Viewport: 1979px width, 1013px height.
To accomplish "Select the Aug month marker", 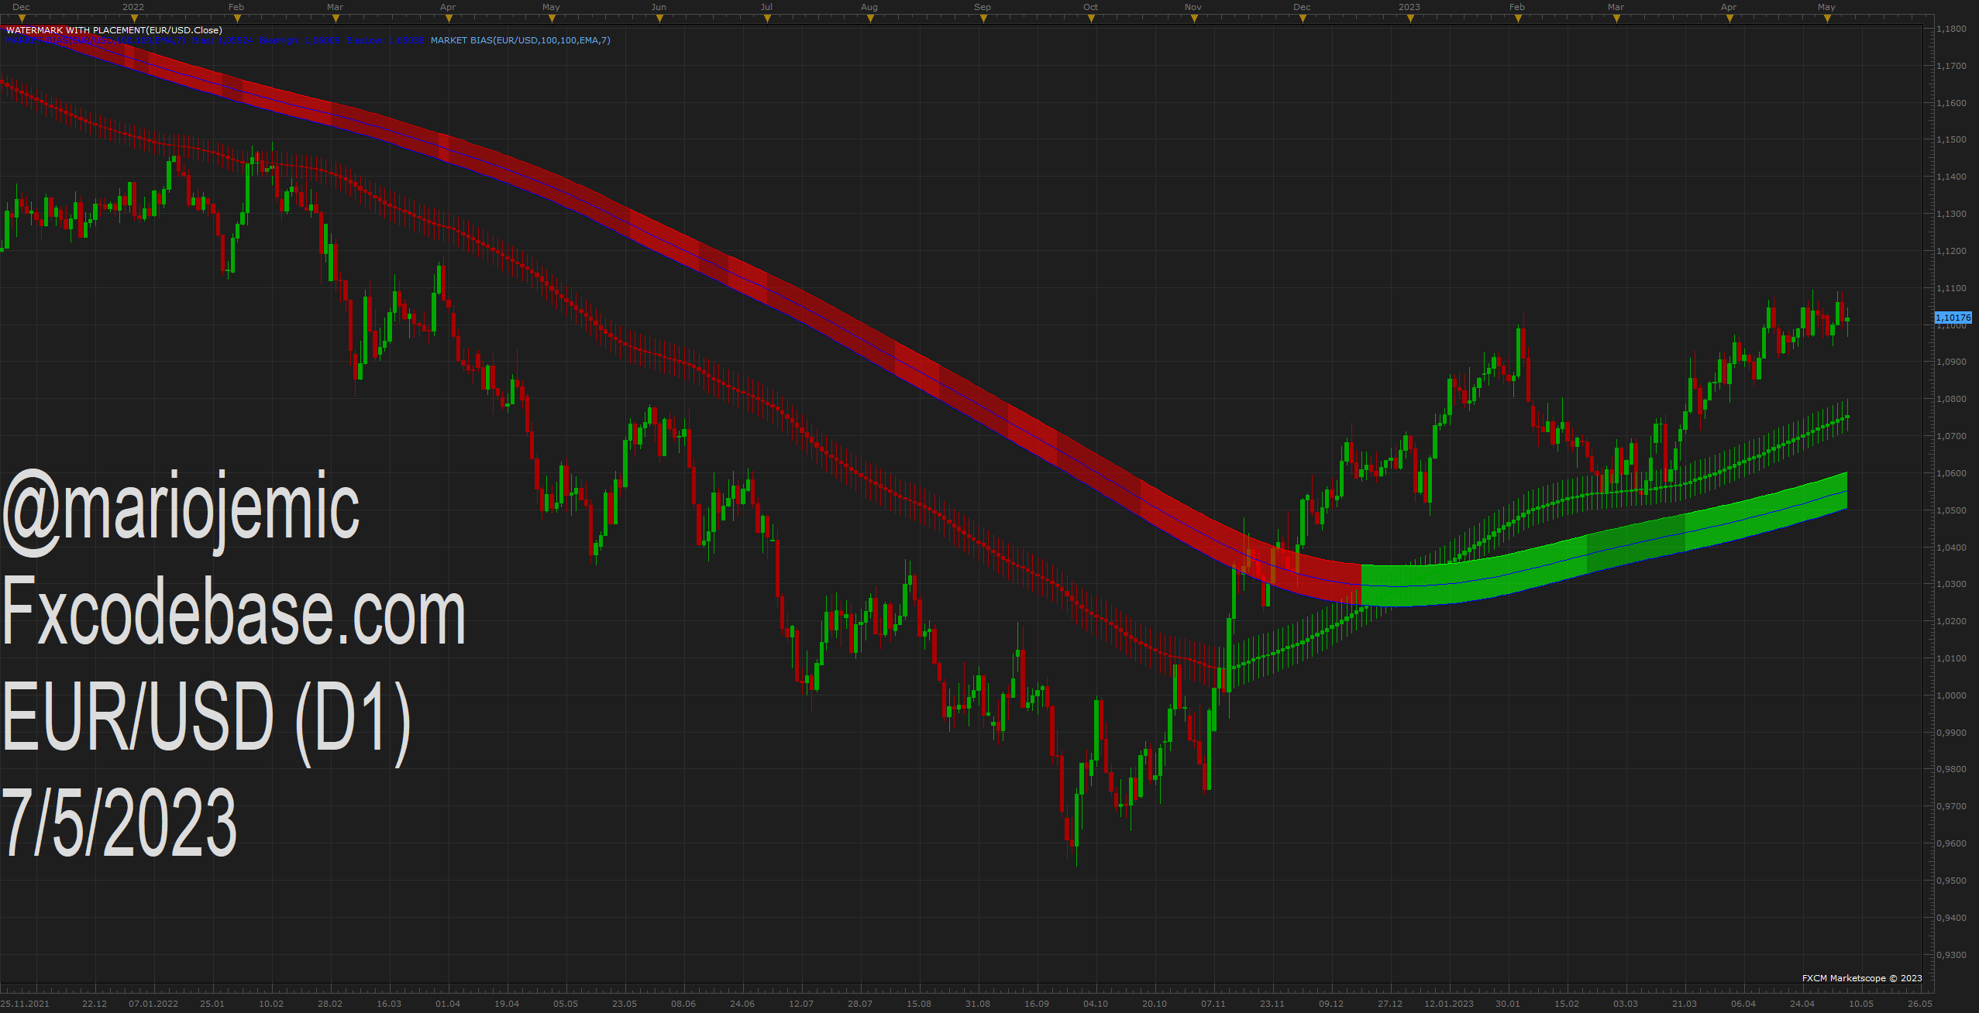I will pyautogui.click(x=870, y=19).
